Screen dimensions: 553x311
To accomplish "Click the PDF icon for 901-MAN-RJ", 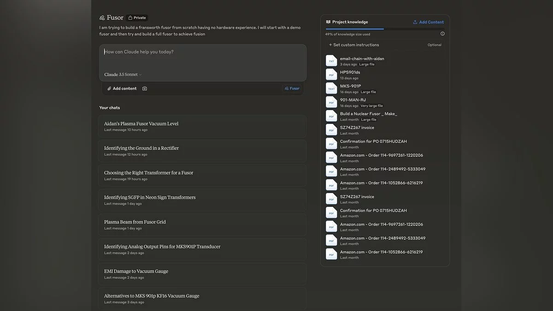I will tap(331, 102).
